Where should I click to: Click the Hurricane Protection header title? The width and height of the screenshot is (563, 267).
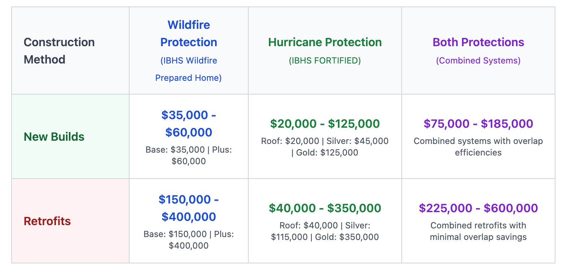click(325, 42)
